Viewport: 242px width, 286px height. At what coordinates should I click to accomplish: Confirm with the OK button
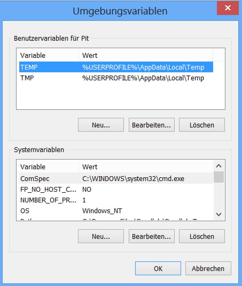pos(158,269)
